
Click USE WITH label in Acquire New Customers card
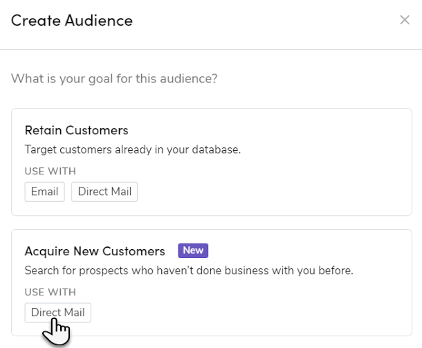coord(50,292)
